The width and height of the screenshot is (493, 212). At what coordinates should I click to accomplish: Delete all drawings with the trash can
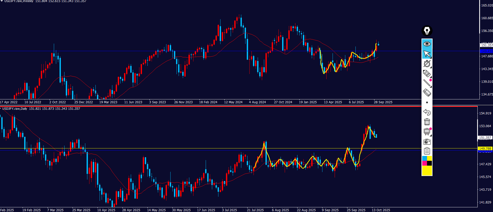[427, 122]
